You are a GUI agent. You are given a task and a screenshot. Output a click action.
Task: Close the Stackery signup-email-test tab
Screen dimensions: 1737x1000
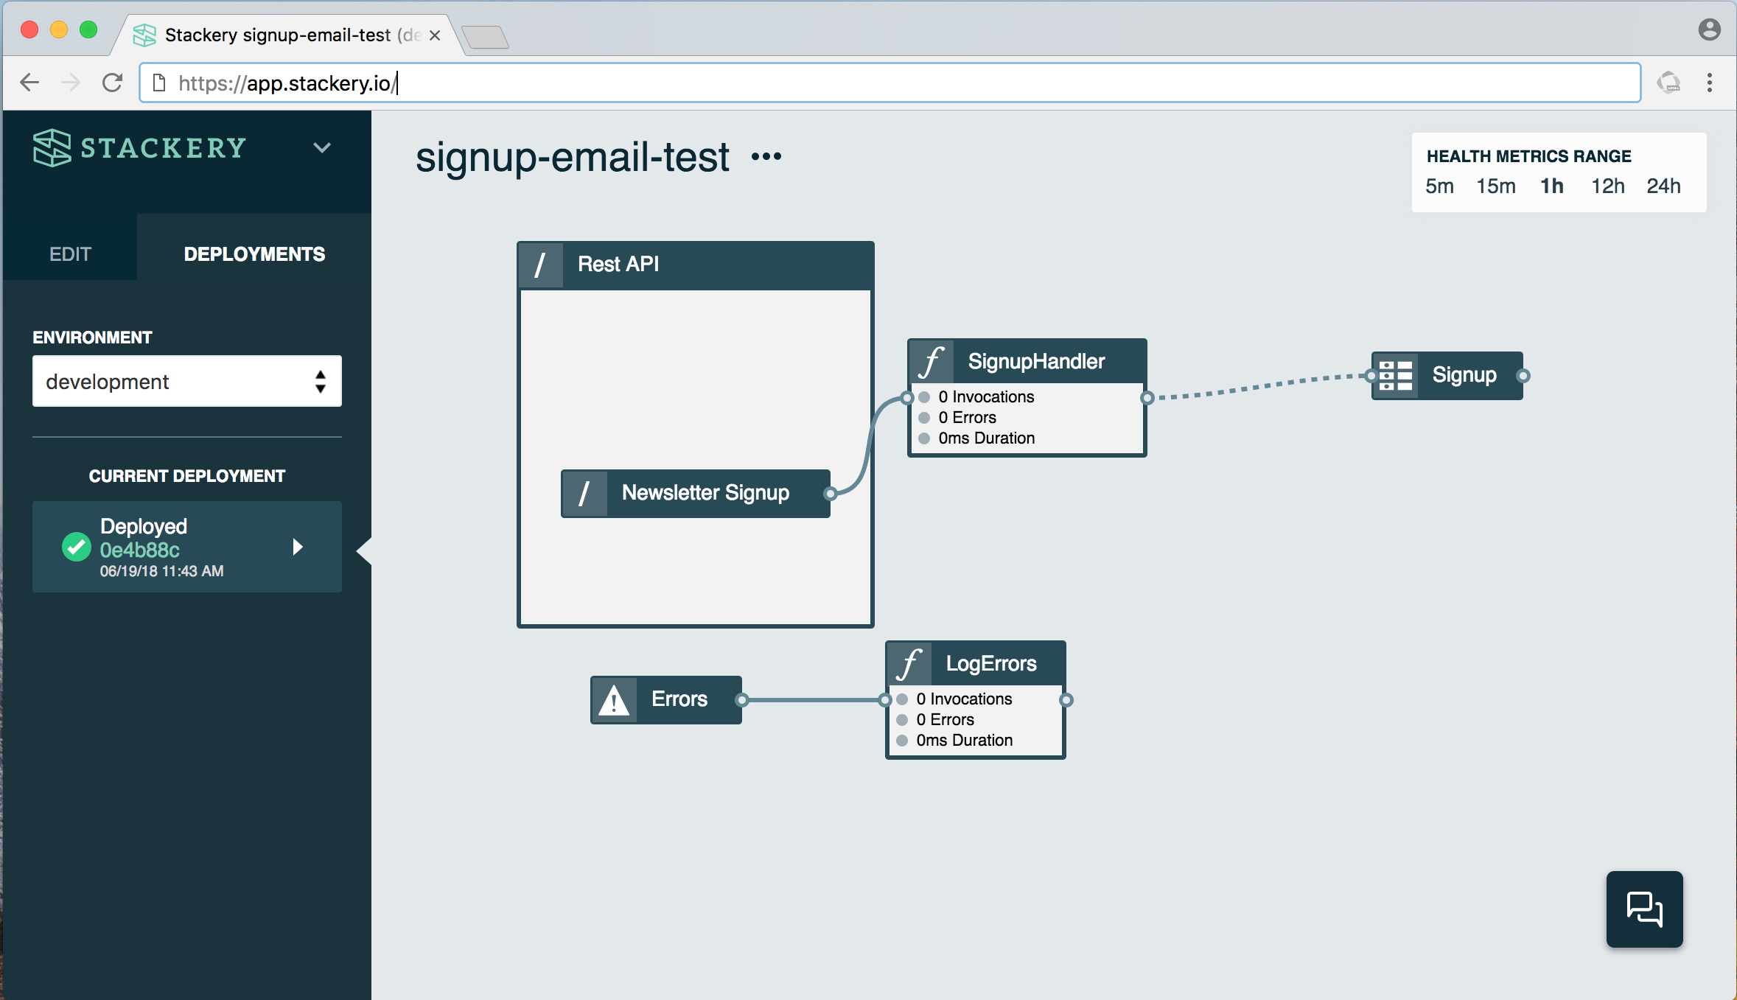[x=435, y=35]
